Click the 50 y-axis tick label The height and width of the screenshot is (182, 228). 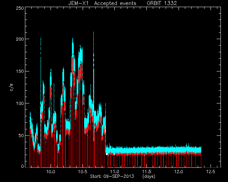pyautogui.click(x=21, y=136)
